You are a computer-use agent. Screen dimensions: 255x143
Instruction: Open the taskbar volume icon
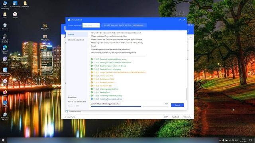coord(233,140)
